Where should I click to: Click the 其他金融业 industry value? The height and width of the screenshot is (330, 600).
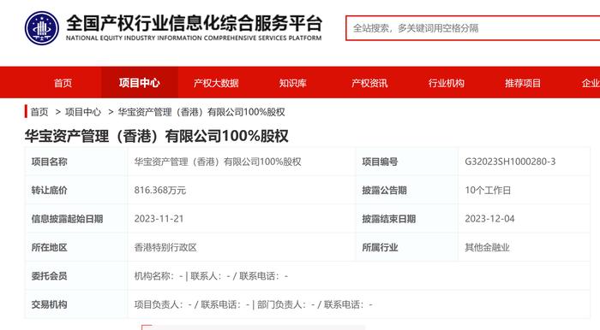487,247
